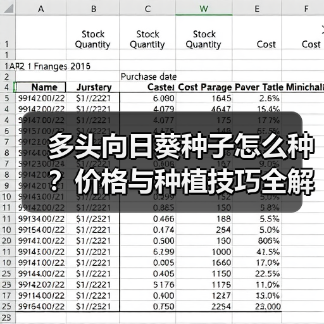This screenshot has width=324, height=324.
Task: Click the cell showing 23.000
Action: pos(257,306)
